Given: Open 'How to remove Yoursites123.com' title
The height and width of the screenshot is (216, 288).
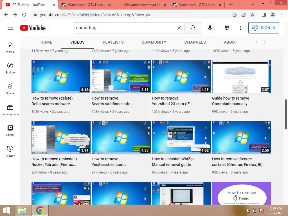Looking at the screenshot, I should coord(172,101).
